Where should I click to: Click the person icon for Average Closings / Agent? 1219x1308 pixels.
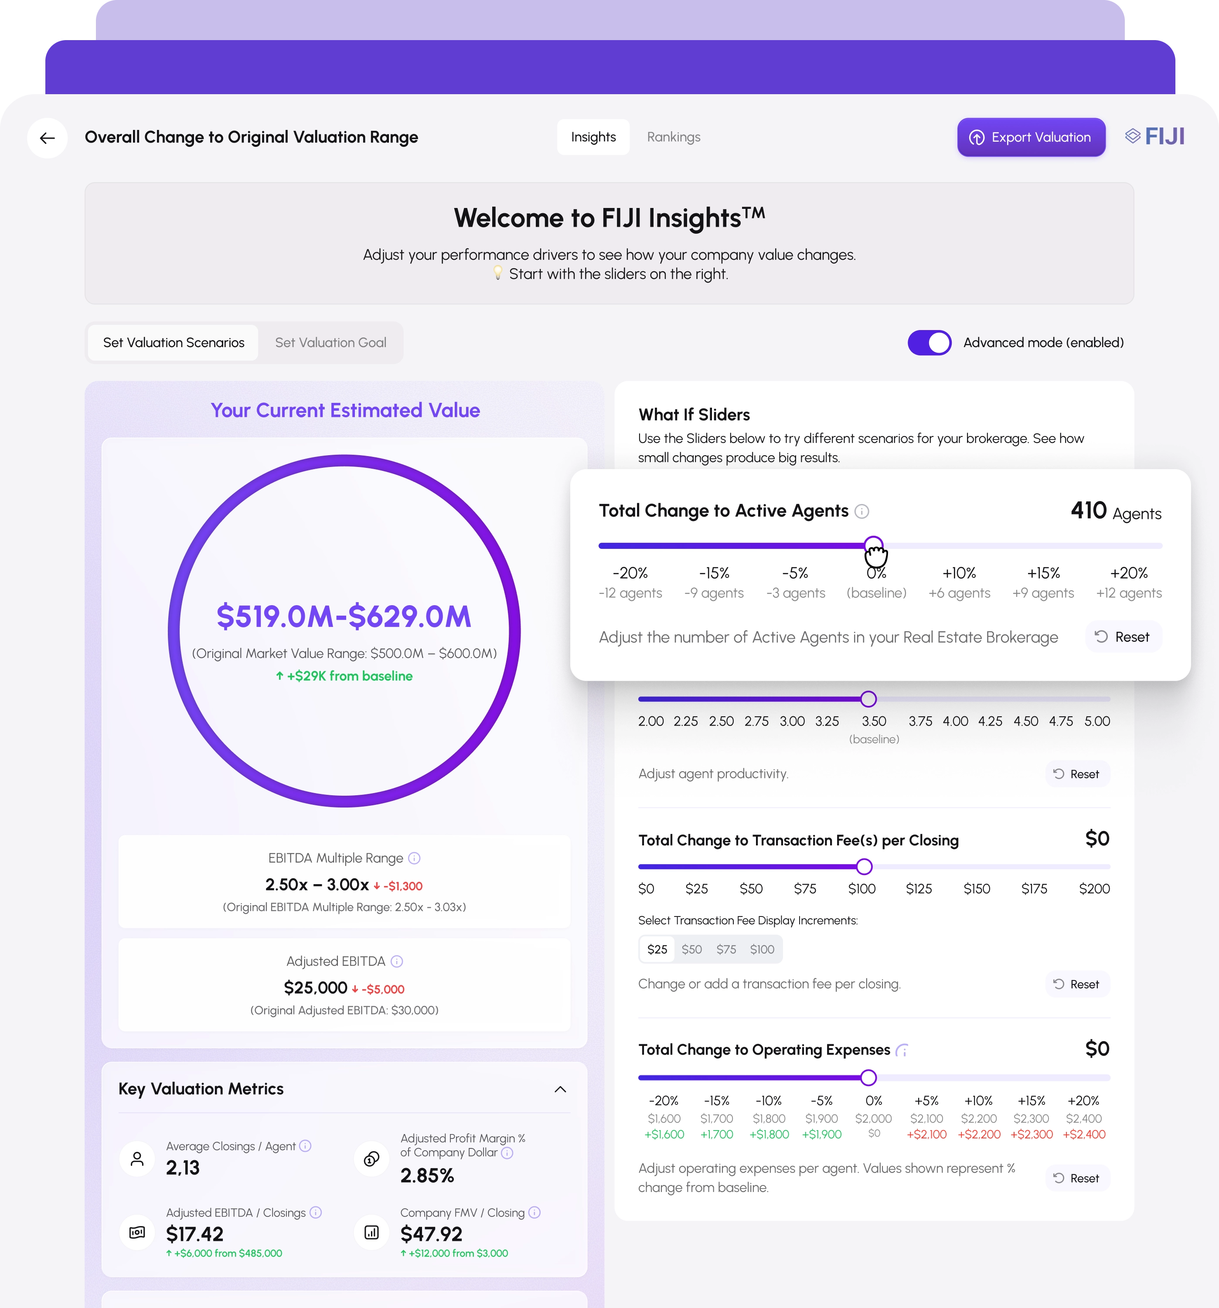(x=137, y=1158)
